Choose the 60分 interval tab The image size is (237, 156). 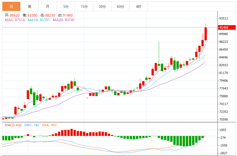(120, 6)
